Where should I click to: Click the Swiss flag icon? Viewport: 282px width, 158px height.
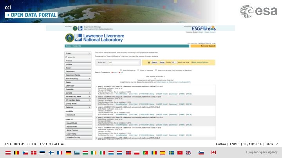[180, 153]
